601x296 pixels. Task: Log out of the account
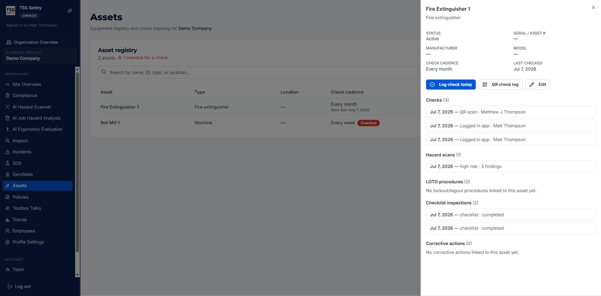tap(19, 286)
